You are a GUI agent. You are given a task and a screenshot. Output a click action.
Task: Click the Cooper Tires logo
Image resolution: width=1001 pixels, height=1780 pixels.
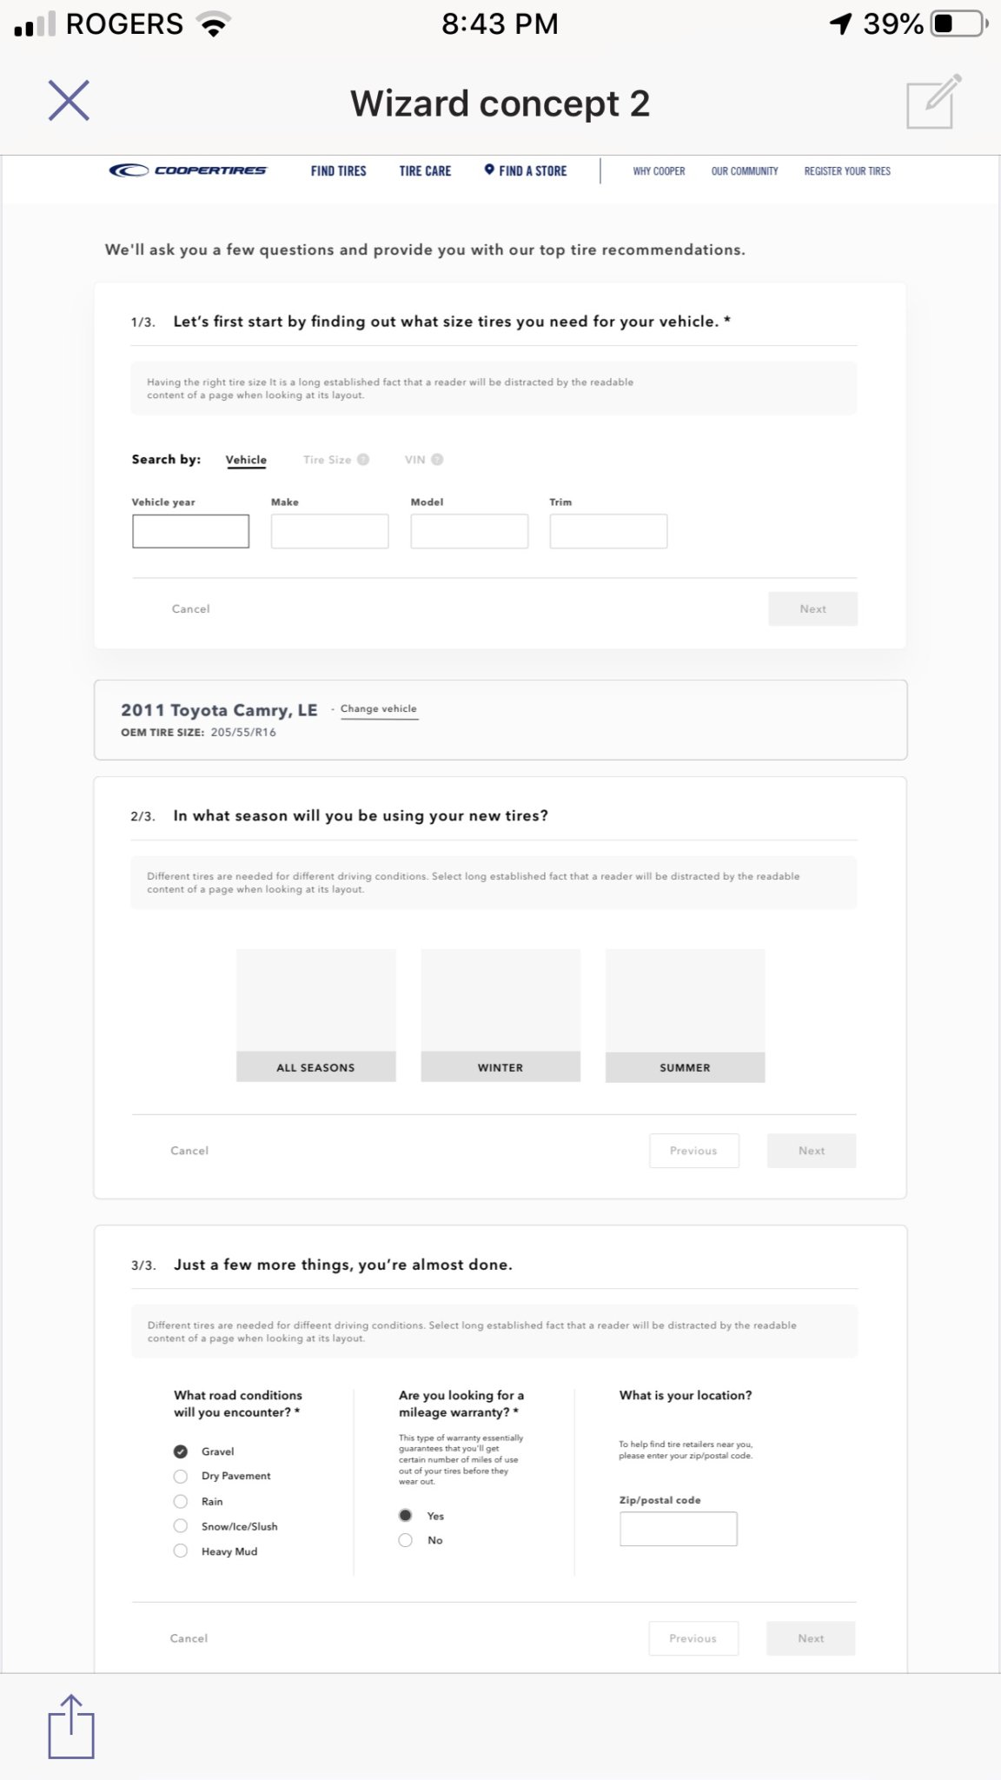[188, 170]
